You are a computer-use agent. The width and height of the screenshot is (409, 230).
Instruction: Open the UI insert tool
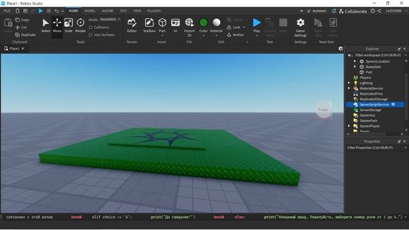pyautogui.click(x=175, y=26)
